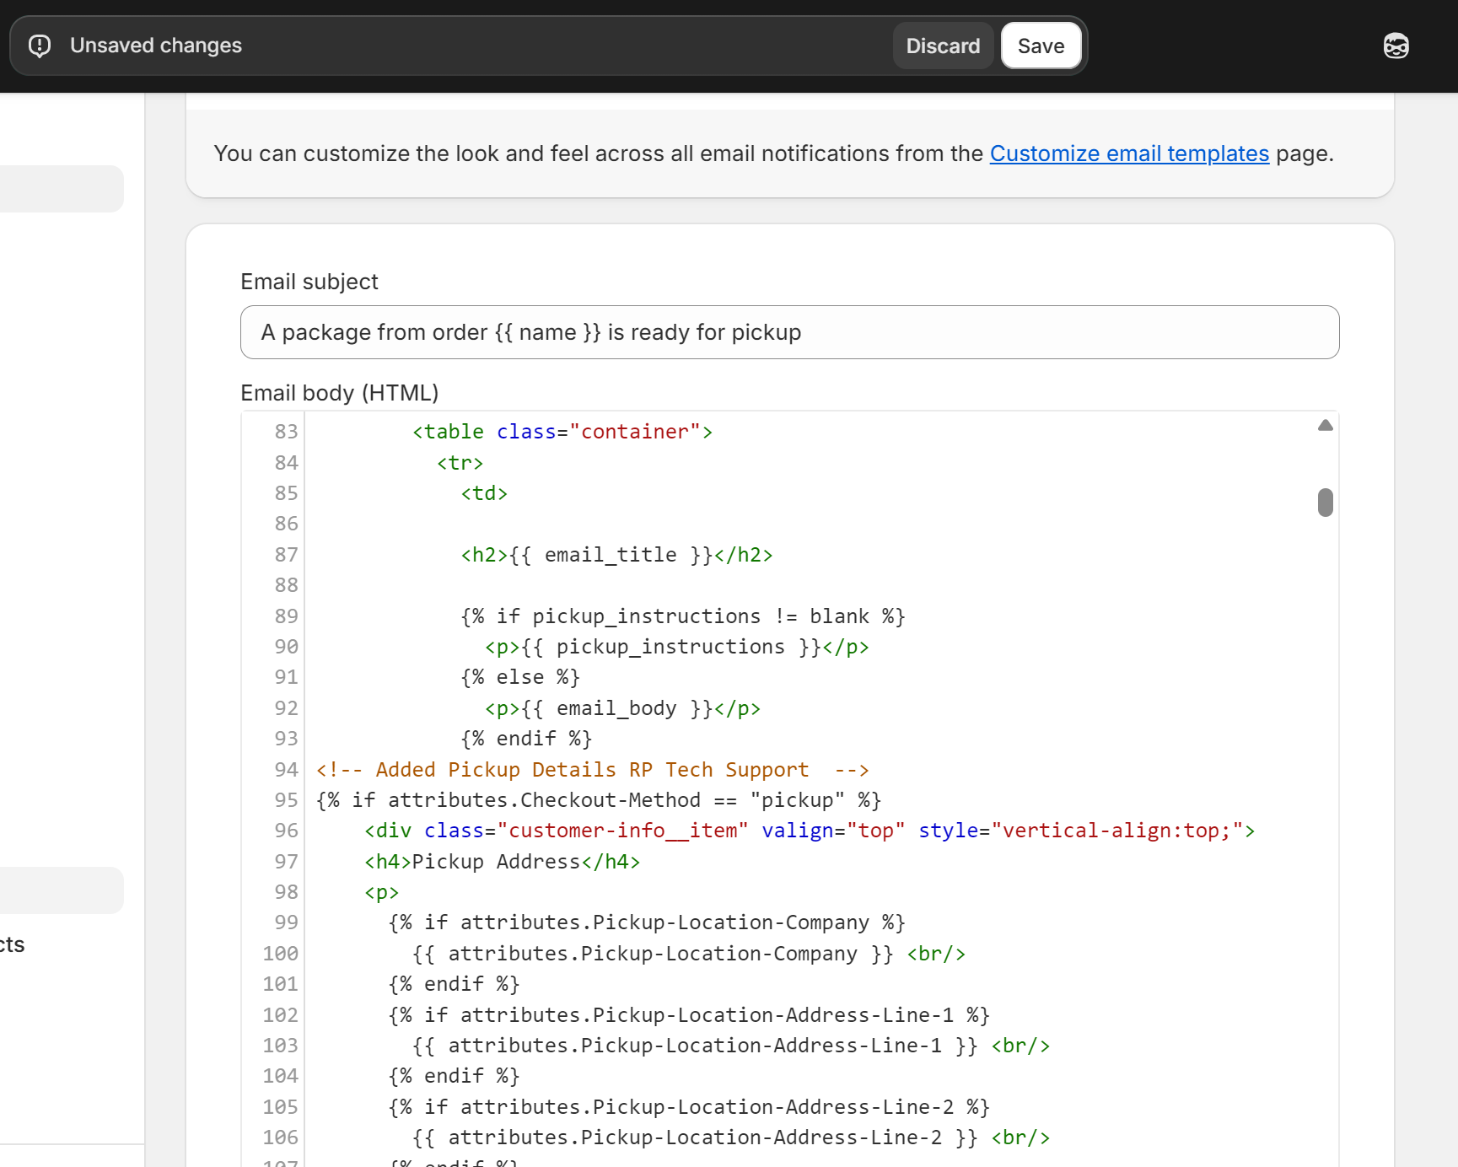1458x1167 pixels.
Task: Click the pickup_instructions != blank condition line
Action: coord(682,616)
